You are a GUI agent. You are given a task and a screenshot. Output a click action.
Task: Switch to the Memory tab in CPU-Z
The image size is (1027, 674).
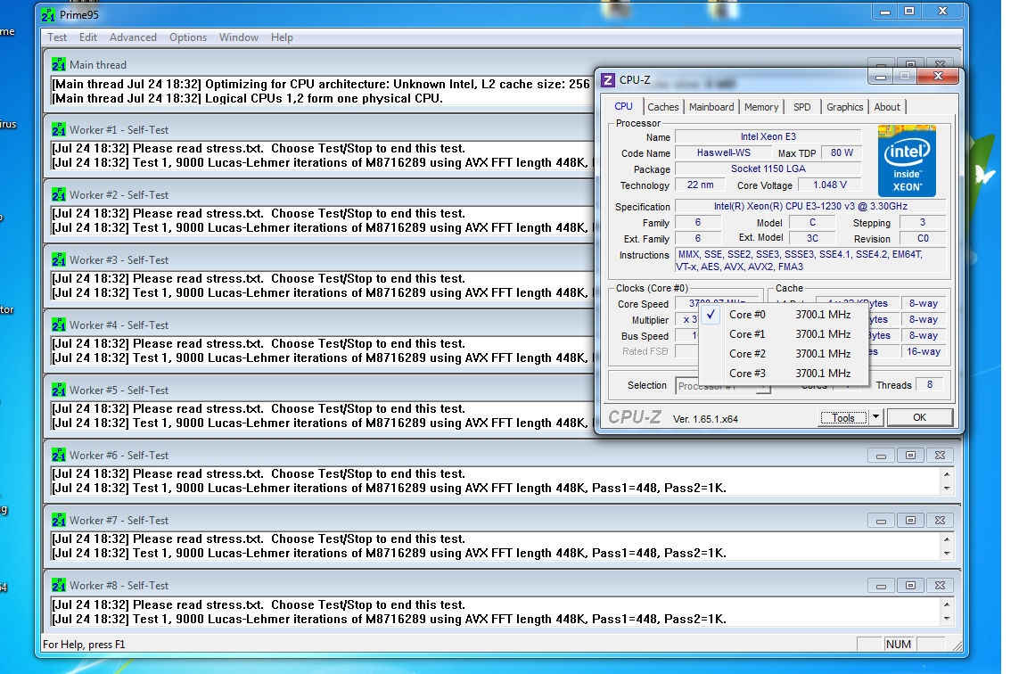coord(761,107)
